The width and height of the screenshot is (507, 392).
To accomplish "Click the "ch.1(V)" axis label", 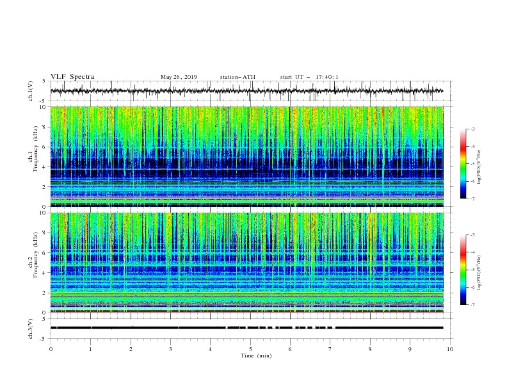I will [x=31, y=91].
